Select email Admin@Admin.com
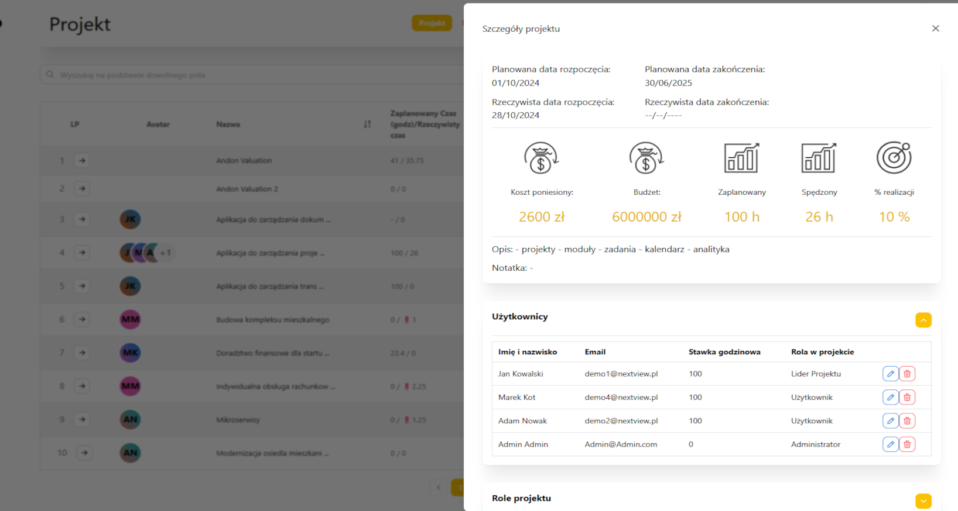The height and width of the screenshot is (511, 958). coord(621,444)
